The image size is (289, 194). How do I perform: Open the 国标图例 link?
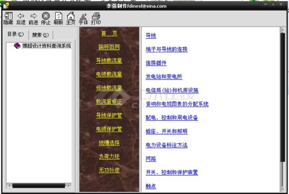109,47
